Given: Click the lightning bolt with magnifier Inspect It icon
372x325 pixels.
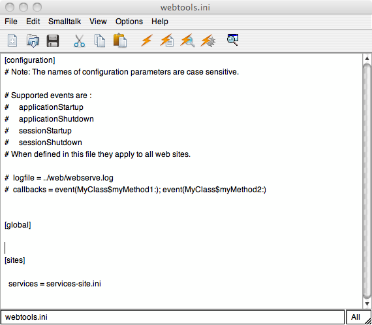Looking at the screenshot, I should [187, 41].
